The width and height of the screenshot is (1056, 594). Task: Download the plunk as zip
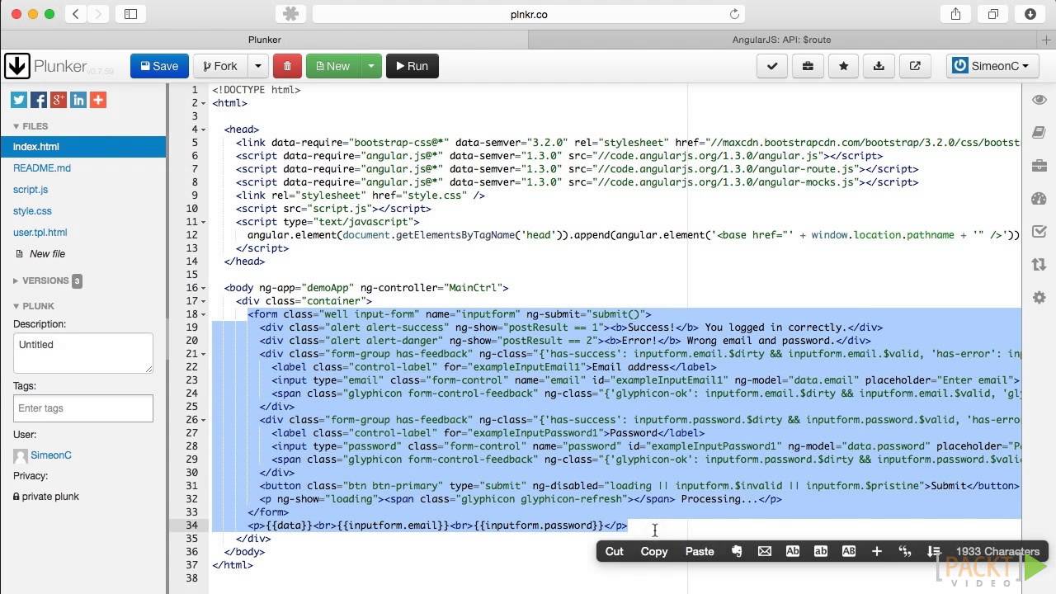[879, 66]
